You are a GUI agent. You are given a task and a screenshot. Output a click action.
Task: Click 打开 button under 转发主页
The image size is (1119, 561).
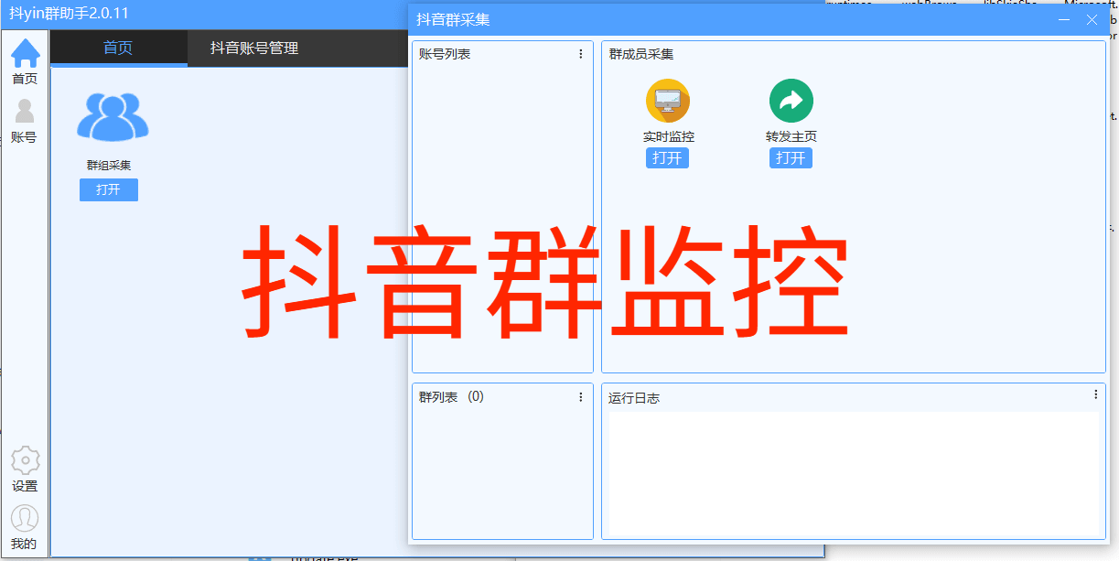[x=791, y=157]
